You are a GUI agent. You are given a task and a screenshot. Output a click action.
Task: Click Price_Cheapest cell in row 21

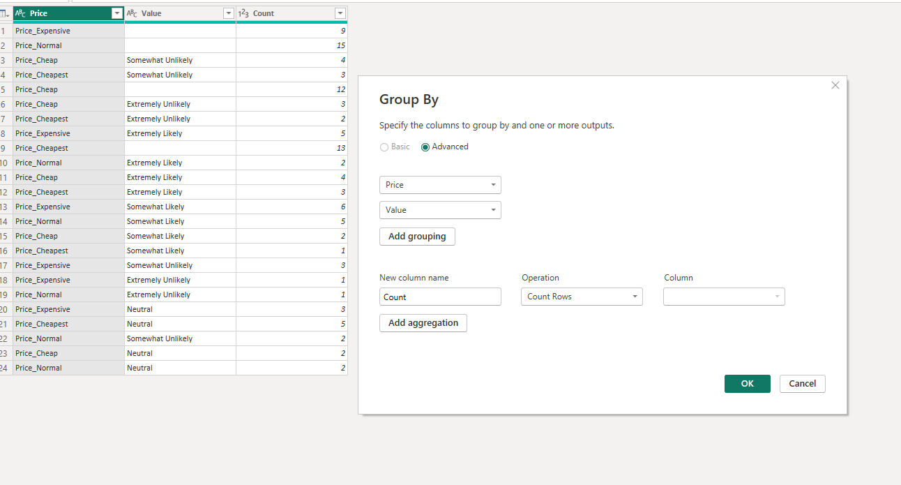point(68,324)
